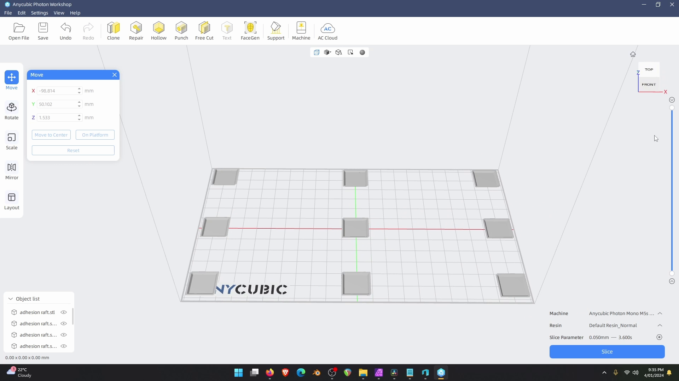Viewport: 679px width, 381px height.
Task: Click the Move to Center button
Action: point(51,135)
